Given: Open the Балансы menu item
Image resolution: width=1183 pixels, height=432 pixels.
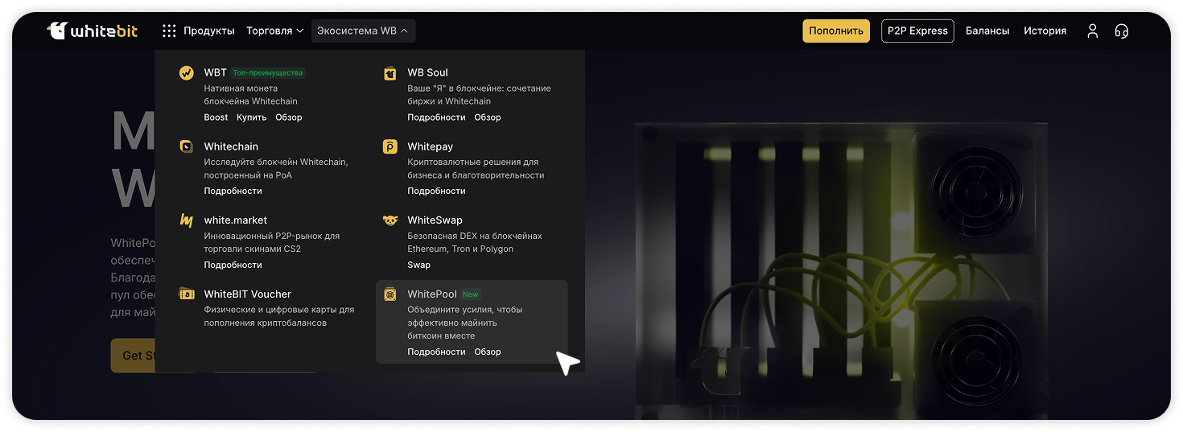Looking at the screenshot, I should click(x=987, y=31).
